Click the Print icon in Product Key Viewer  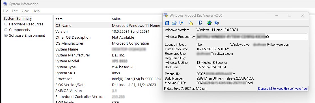click(174, 23)
